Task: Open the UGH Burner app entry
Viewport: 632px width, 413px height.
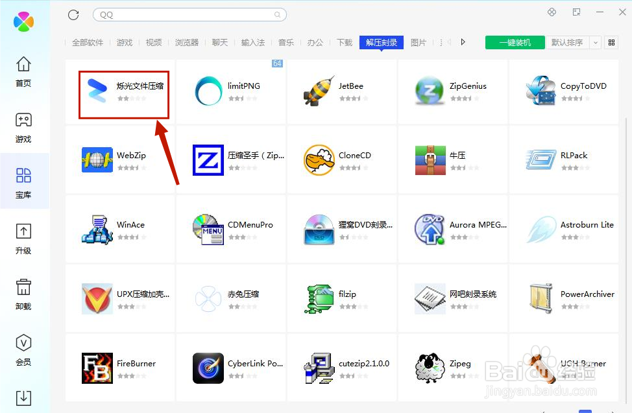Action: coord(564,368)
